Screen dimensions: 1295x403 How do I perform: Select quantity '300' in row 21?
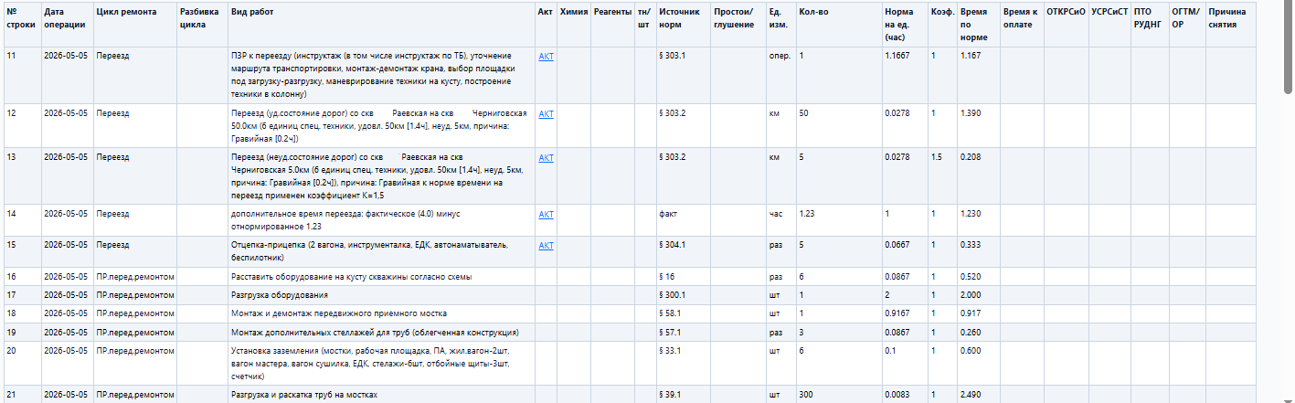(x=838, y=394)
